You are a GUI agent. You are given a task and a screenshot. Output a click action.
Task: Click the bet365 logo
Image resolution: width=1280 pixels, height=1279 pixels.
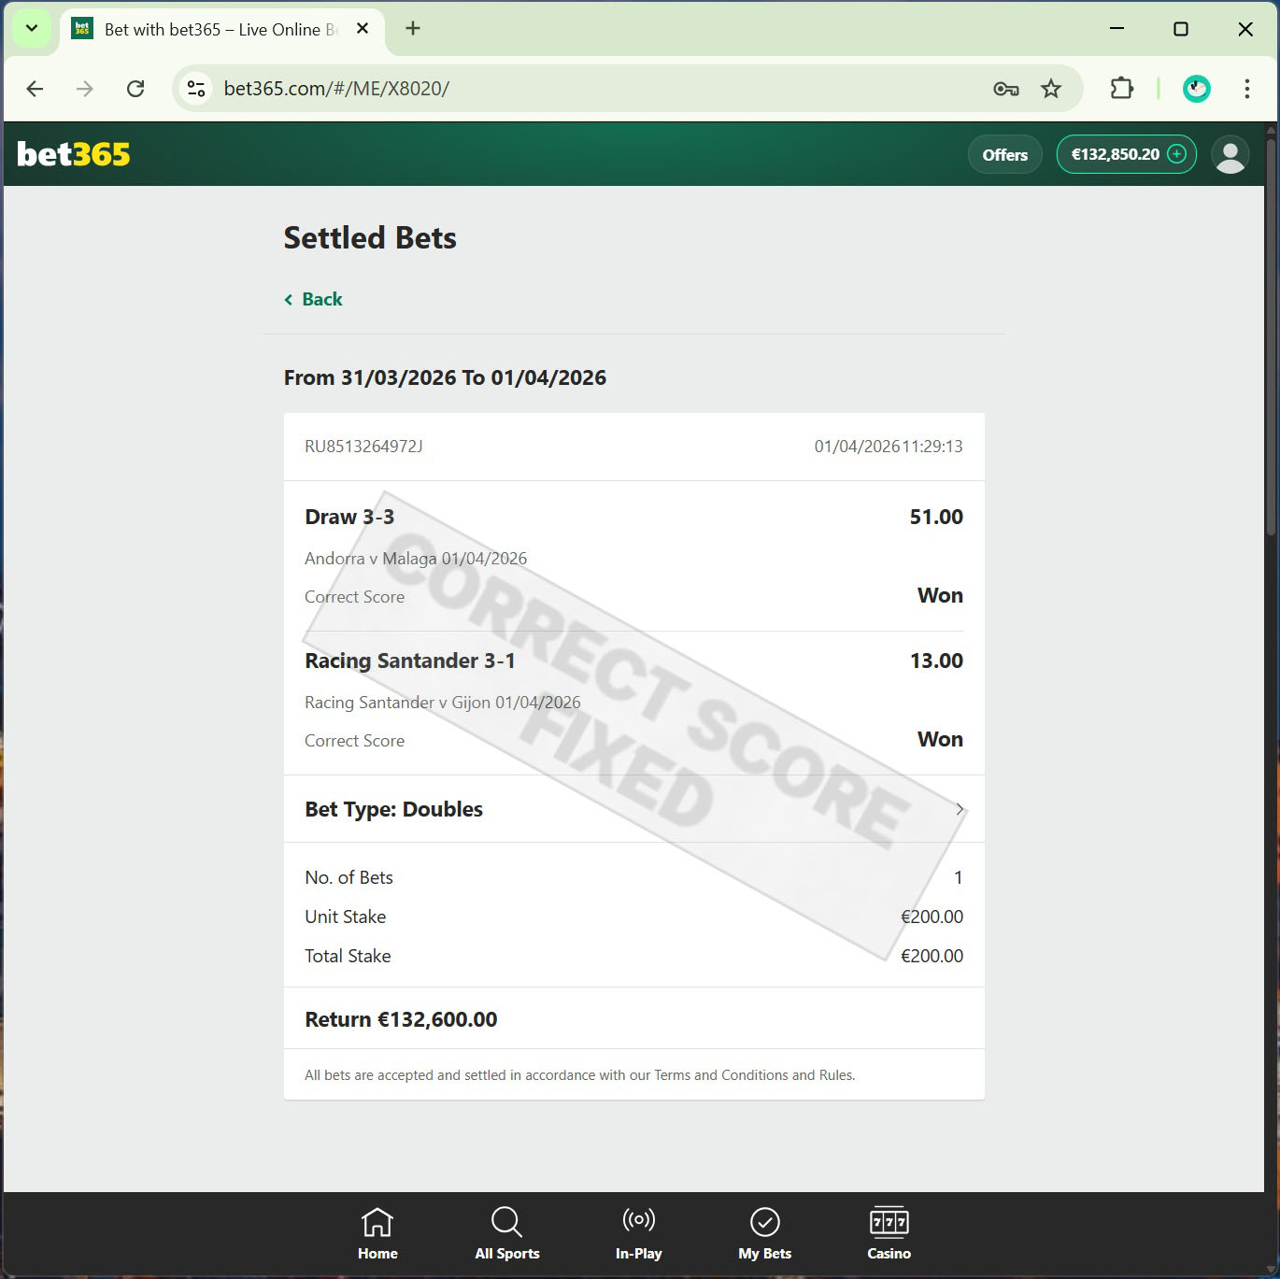tap(72, 154)
